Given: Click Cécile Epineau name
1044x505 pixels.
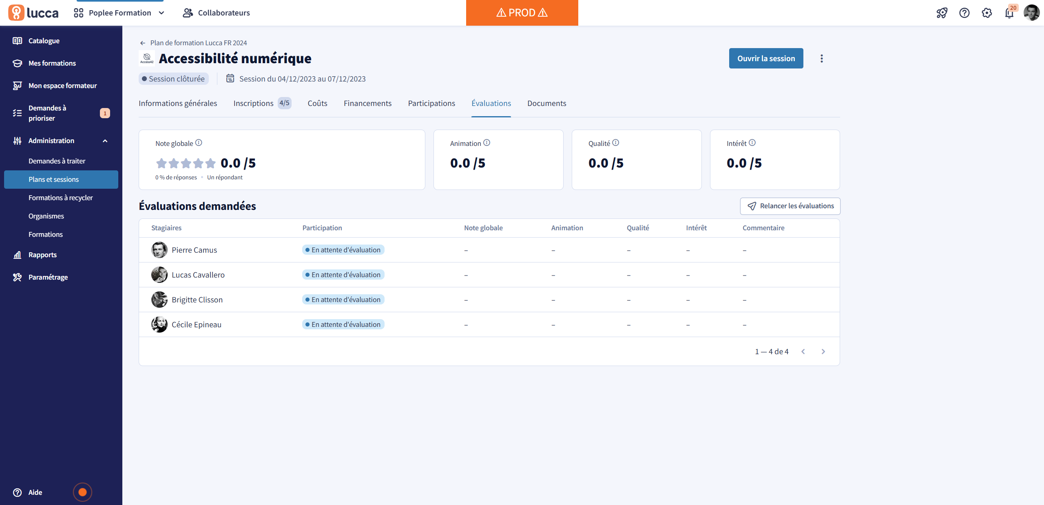Looking at the screenshot, I should point(197,324).
